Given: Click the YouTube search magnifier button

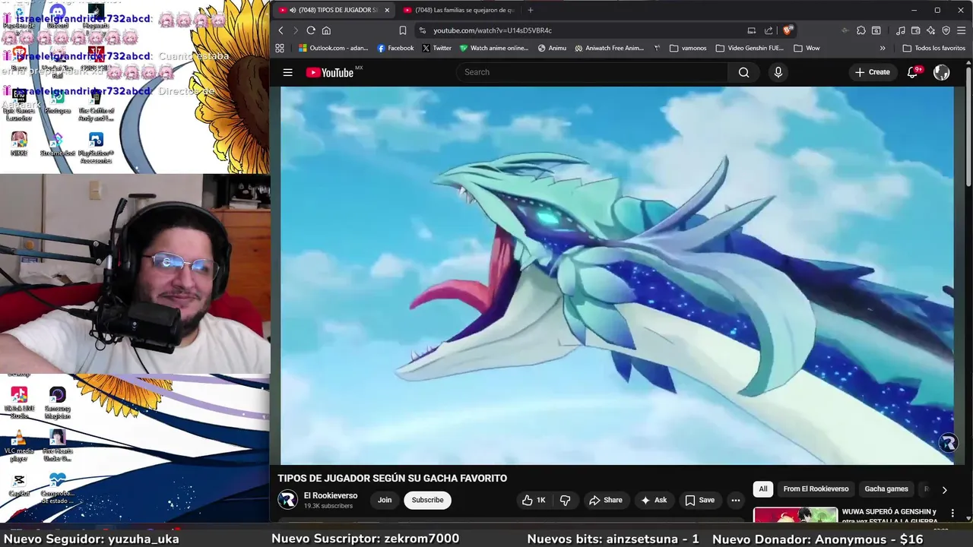Looking at the screenshot, I should coord(743,72).
